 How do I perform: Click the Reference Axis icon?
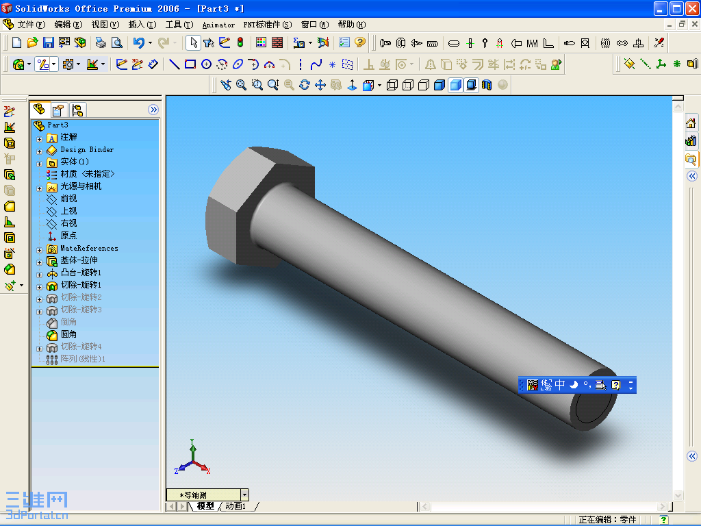coord(645,64)
